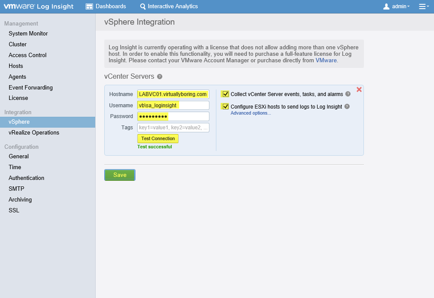Remove this vCenter Server entry

359,90
